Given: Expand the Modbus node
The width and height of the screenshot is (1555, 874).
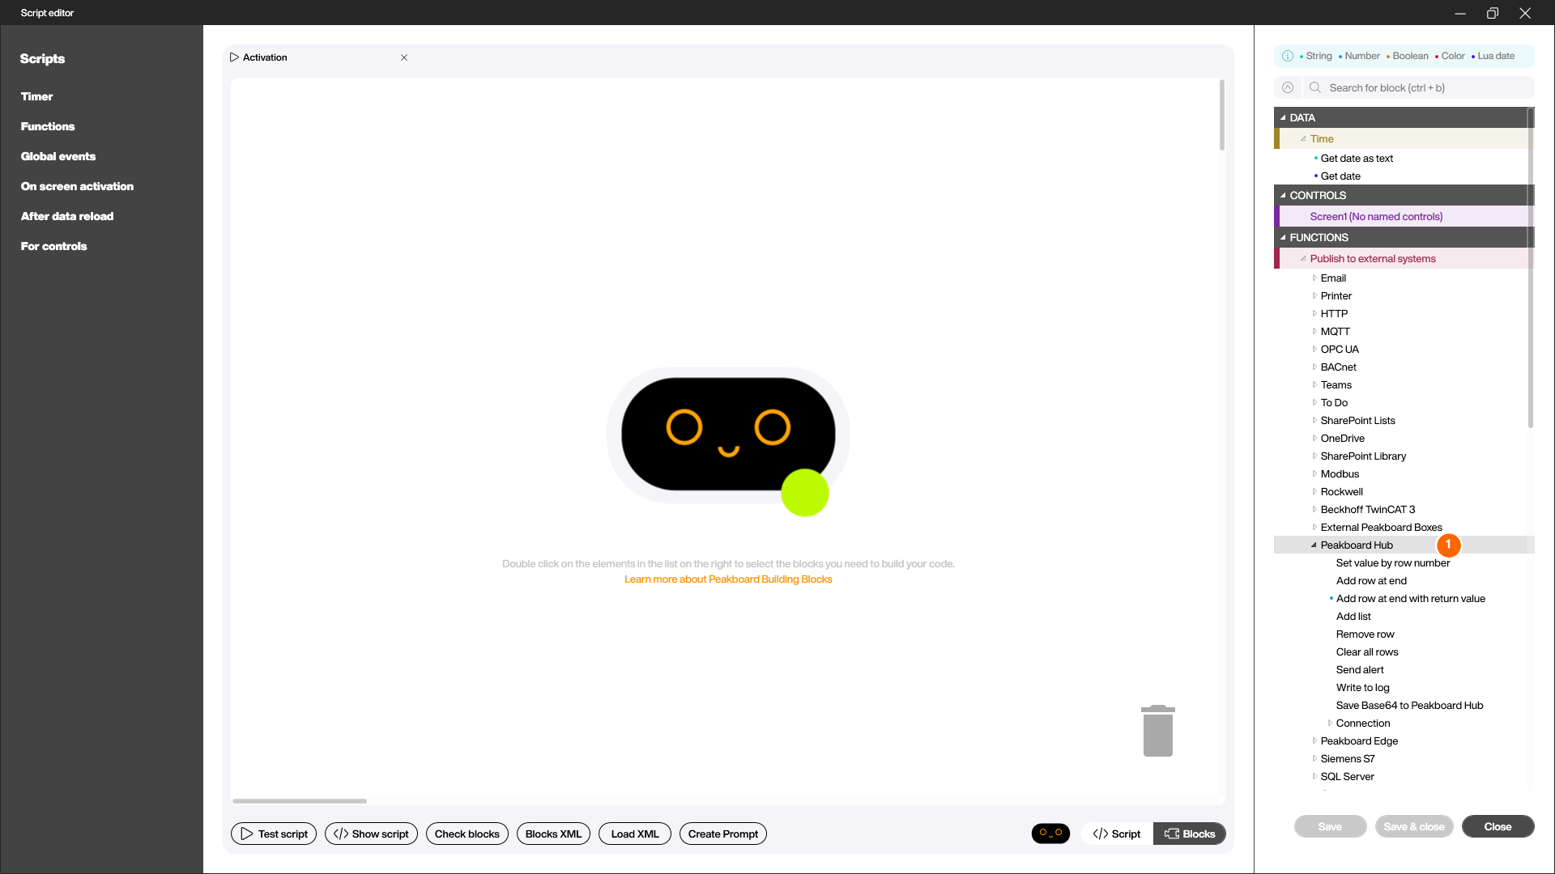Looking at the screenshot, I should [x=1314, y=473].
